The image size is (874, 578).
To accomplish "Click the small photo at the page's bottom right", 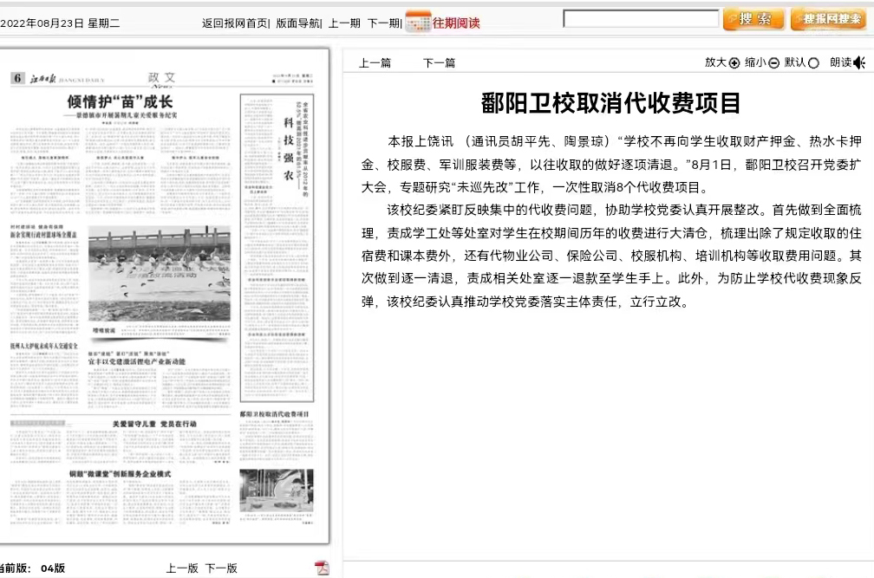I will (277, 490).
